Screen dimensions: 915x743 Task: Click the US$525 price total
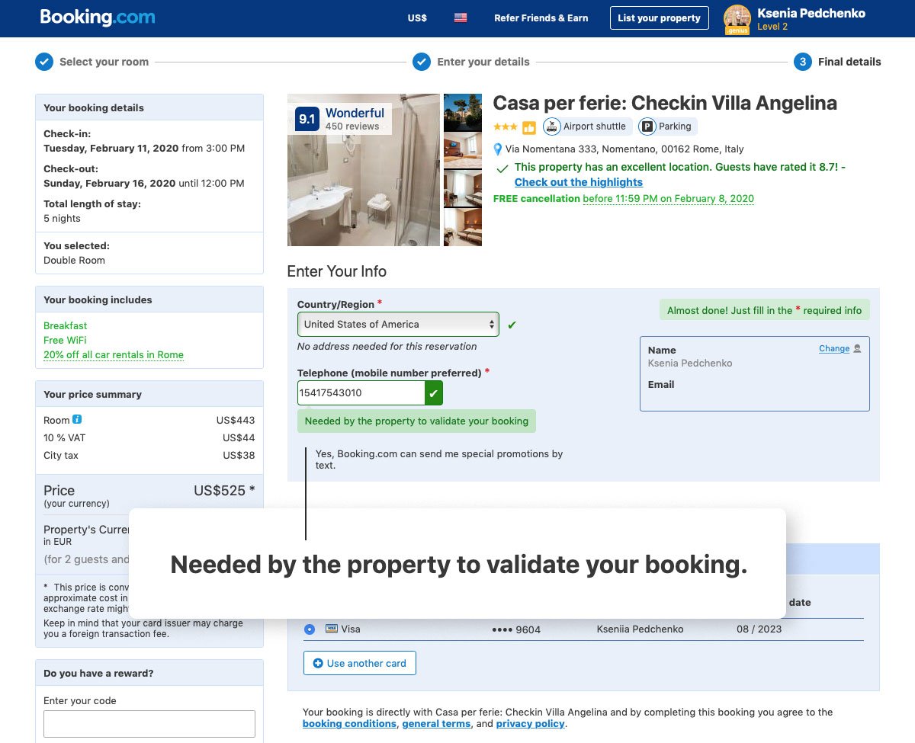coord(224,491)
